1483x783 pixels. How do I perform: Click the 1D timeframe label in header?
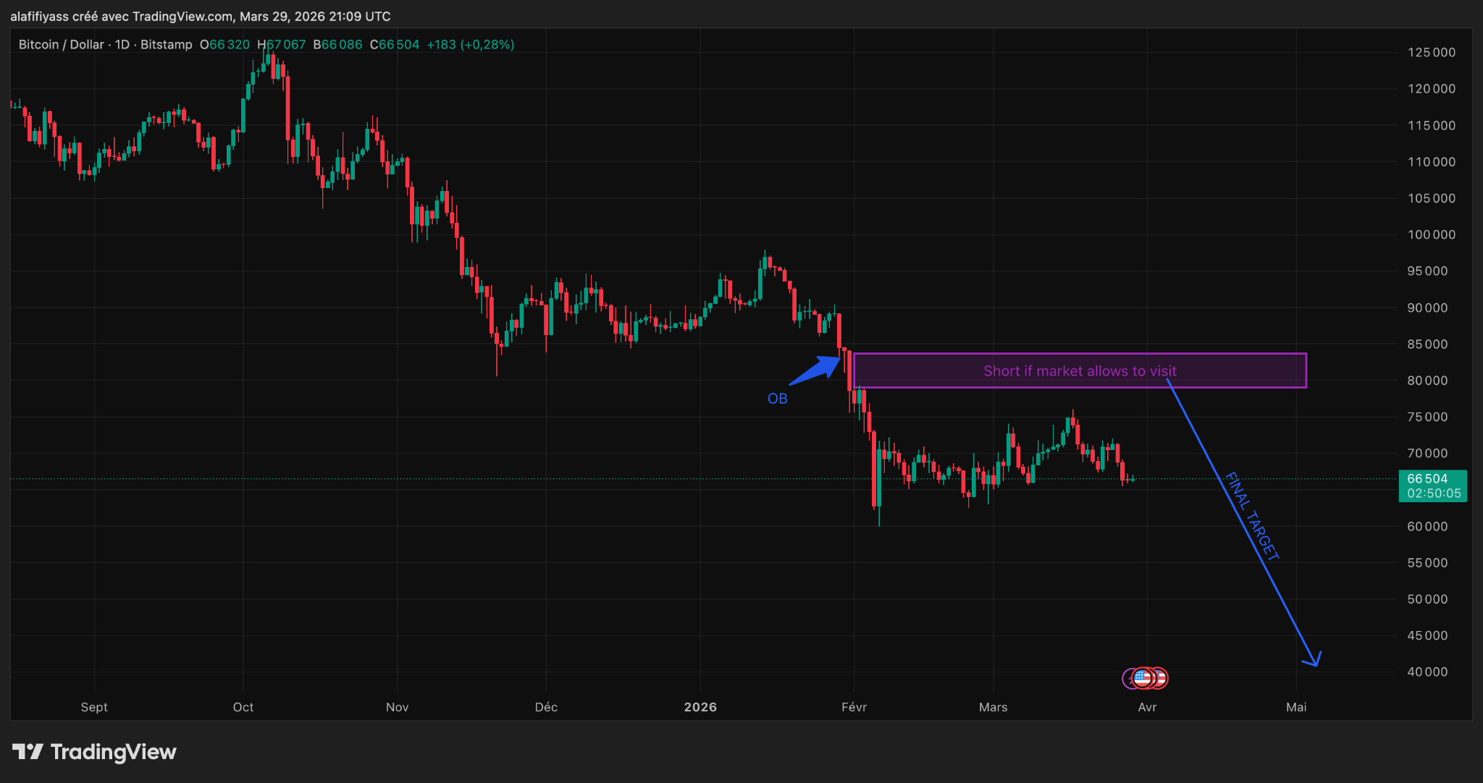122,45
